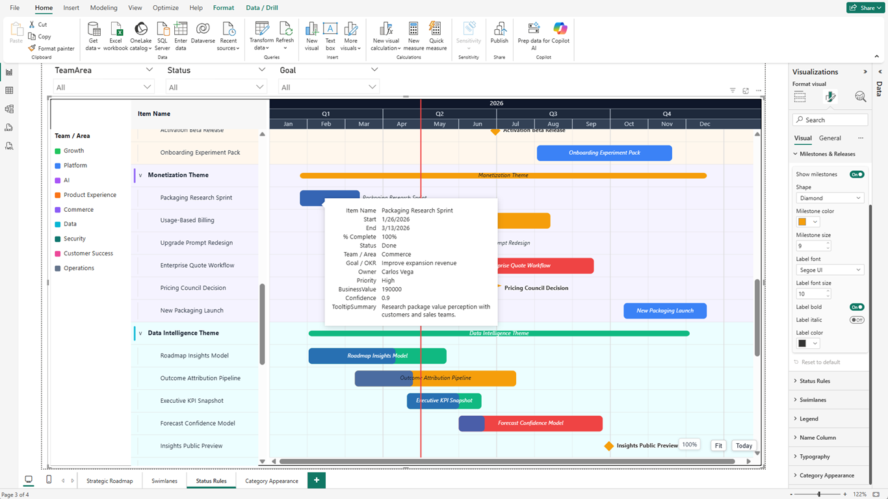The height and width of the screenshot is (499, 888).
Task: Click the Publish icon
Action: click(499, 29)
